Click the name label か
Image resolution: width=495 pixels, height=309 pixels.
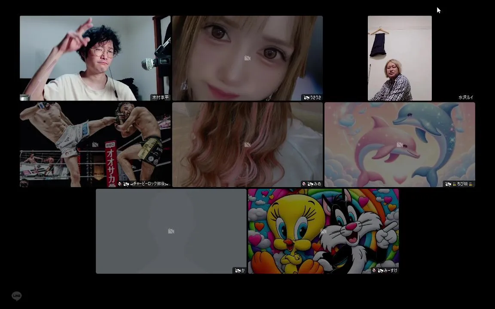pos(243,270)
